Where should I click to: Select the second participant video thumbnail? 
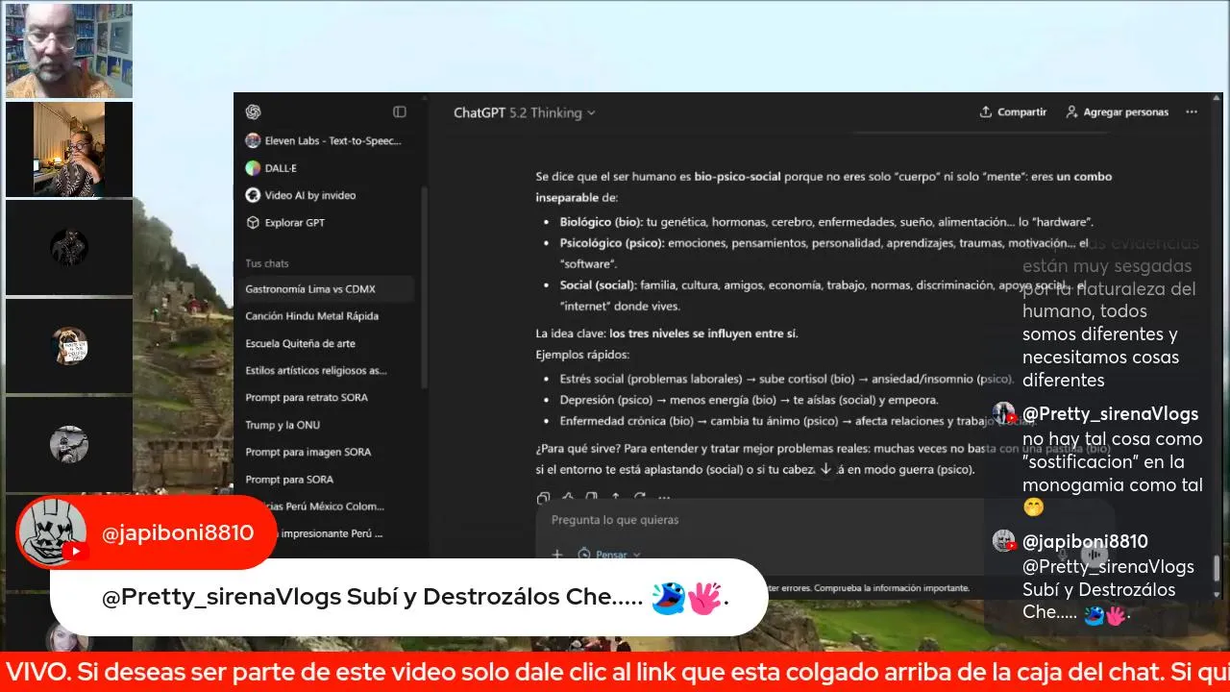coord(69,150)
